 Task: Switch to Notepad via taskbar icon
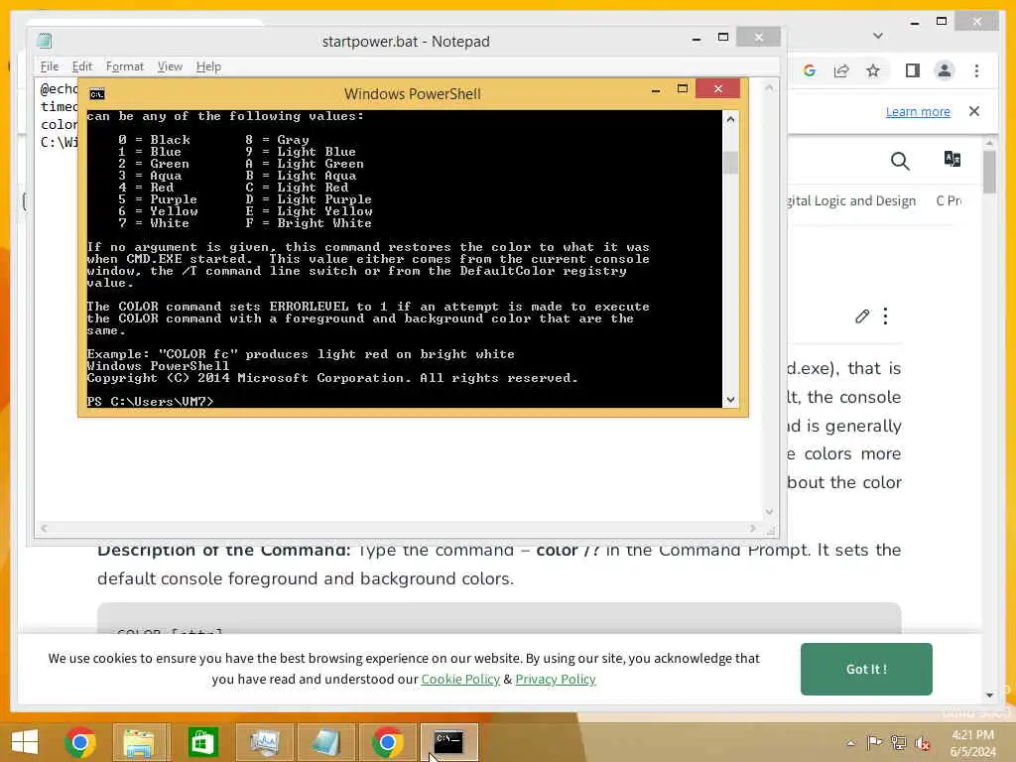(325, 742)
